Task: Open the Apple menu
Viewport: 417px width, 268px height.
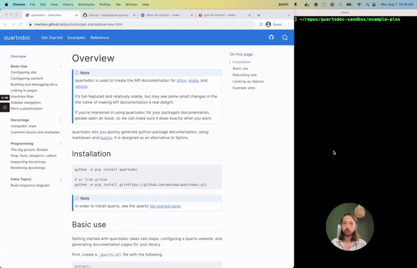Action: coord(7,4)
